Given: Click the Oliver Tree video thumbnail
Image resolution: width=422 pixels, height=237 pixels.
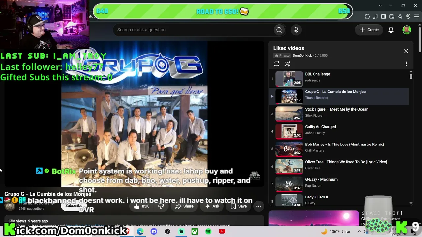Looking at the screenshot, I should 289,166.
